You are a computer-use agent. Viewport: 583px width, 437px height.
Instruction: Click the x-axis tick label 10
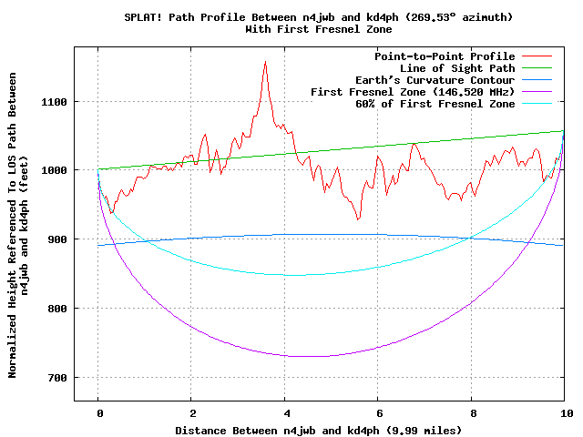(x=567, y=413)
